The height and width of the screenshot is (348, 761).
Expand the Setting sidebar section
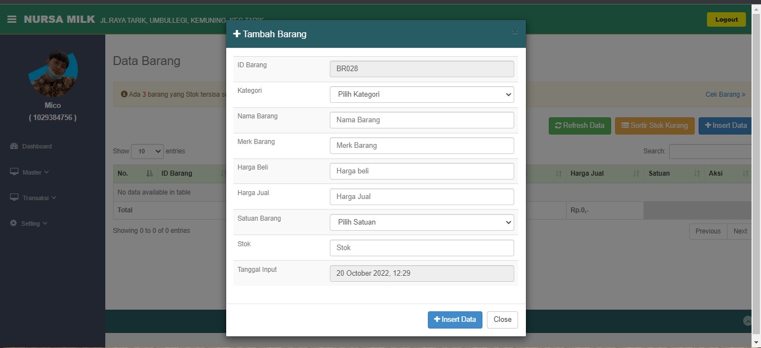[31, 223]
